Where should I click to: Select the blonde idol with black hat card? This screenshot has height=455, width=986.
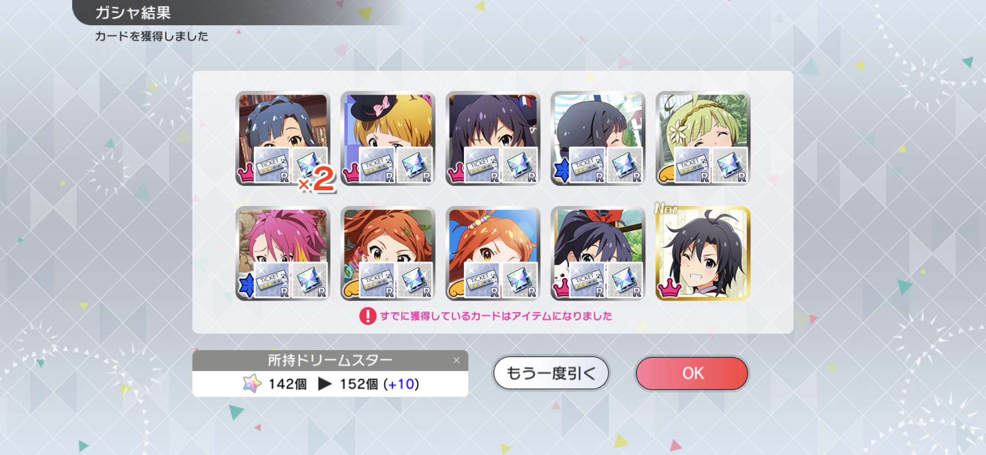(x=388, y=138)
